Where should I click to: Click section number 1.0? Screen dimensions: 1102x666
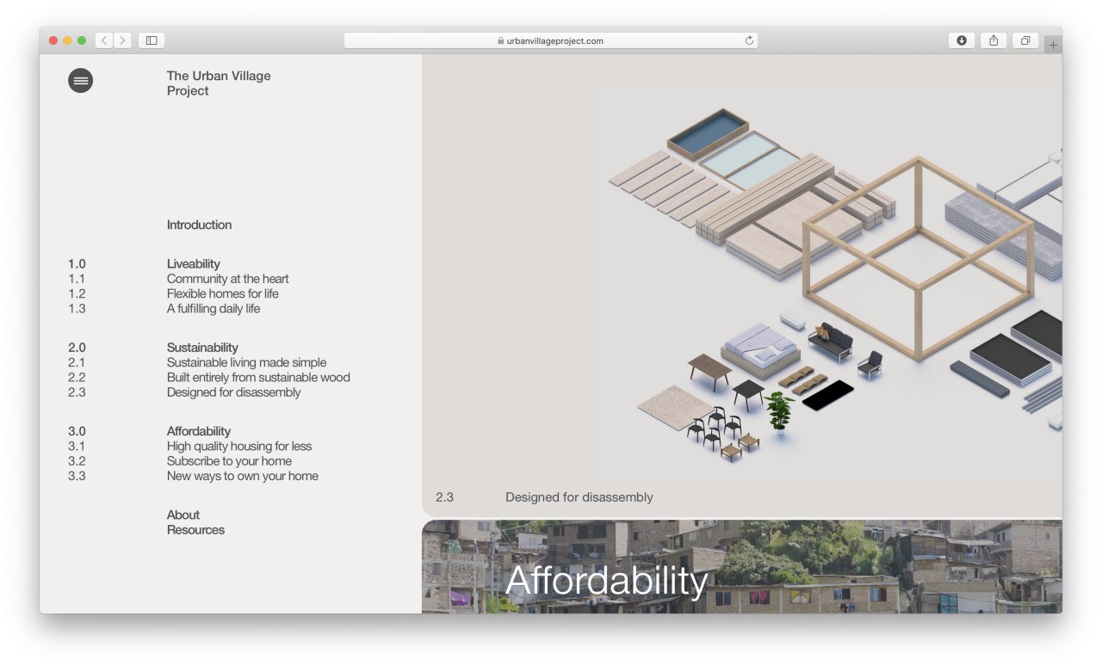[77, 264]
